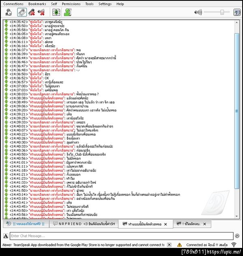The width and height of the screenshot is (243, 256).
Task: Dismiss the news ticker with X button
Action: (169, 245)
